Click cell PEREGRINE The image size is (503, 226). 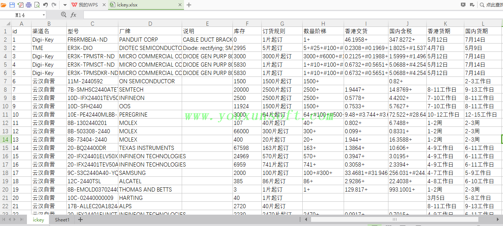click(x=150, y=114)
